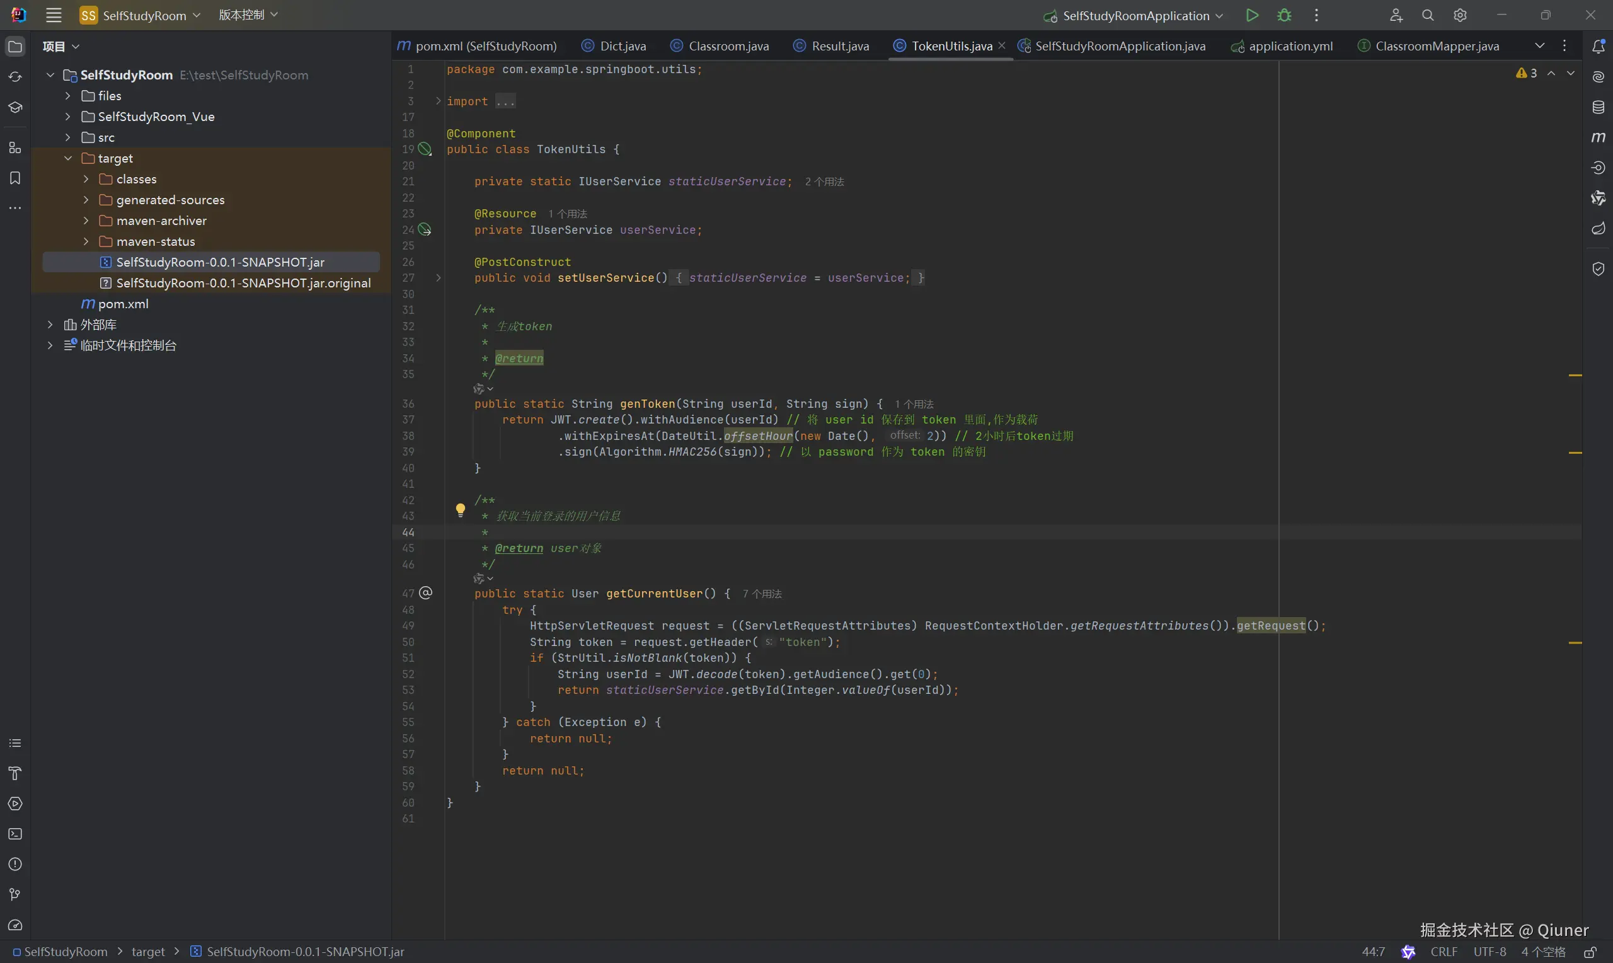The height and width of the screenshot is (963, 1613).
Task: Select SelfStudyRoom-0.0.1-SNAPSHOT.jar.original file
Action: point(243,283)
